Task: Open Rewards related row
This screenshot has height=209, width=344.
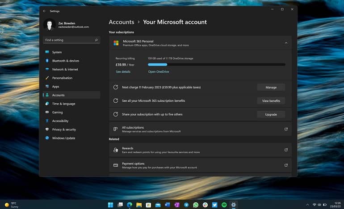Action: click(200, 150)
